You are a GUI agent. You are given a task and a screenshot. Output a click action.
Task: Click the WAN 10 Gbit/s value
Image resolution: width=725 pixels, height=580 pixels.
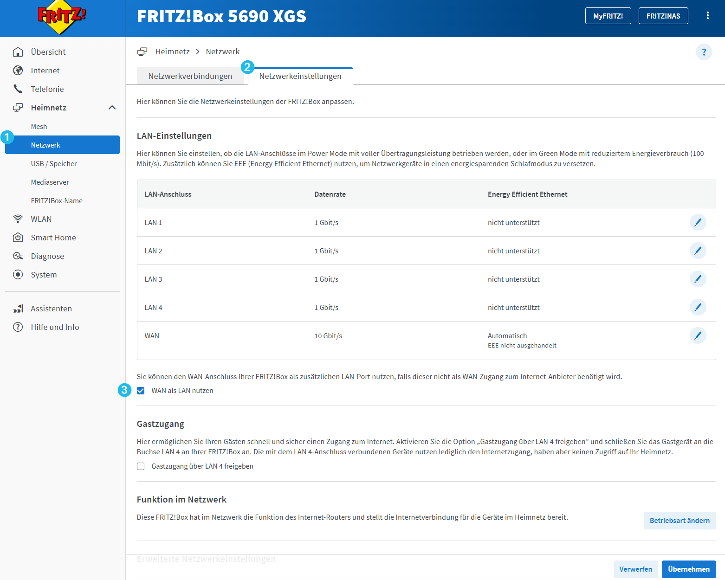pyautogui.click(x=328, y=336)
